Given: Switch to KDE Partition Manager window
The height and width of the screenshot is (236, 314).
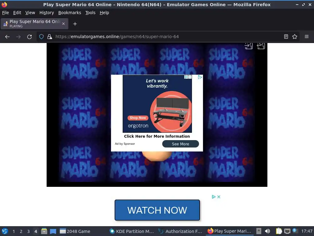Looking at the screenshot, I should 132,231.
